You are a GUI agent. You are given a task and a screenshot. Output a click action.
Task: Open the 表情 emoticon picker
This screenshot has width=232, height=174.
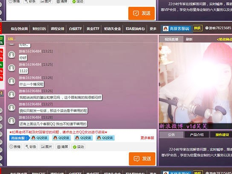[15, 147]
